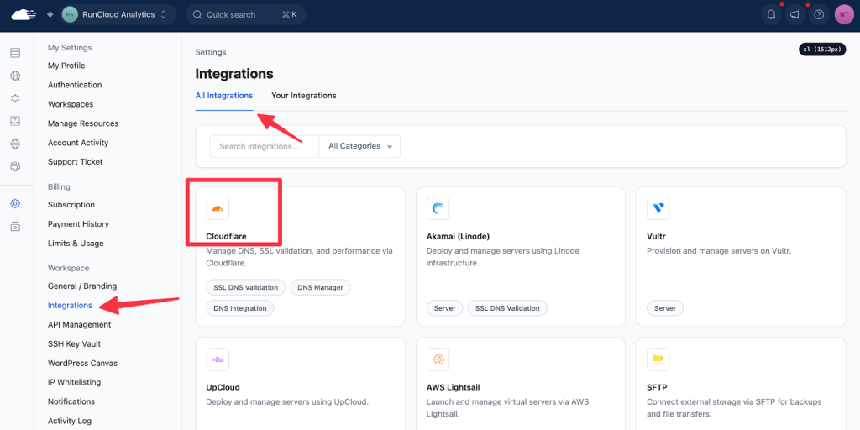Open the announcements megaphone icon

[794, 15]
